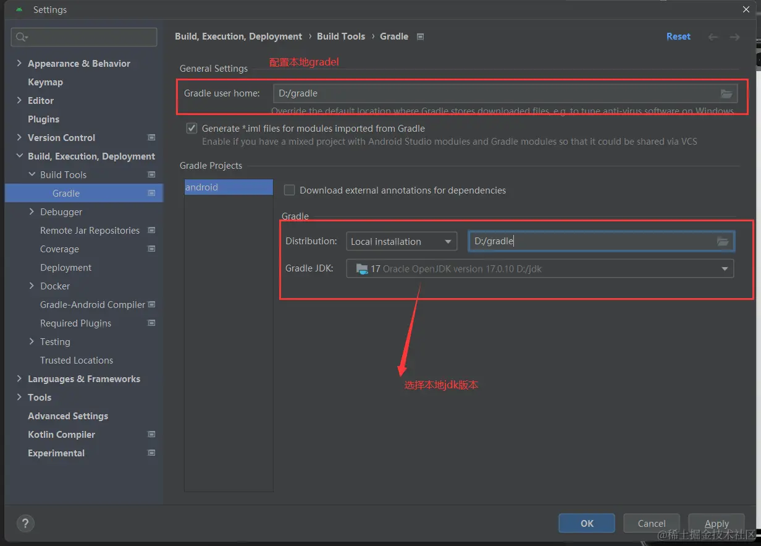This screenshot has width=761, height=546.
Task: Click project icon on selected Gradle row
Action: (152, 193)
